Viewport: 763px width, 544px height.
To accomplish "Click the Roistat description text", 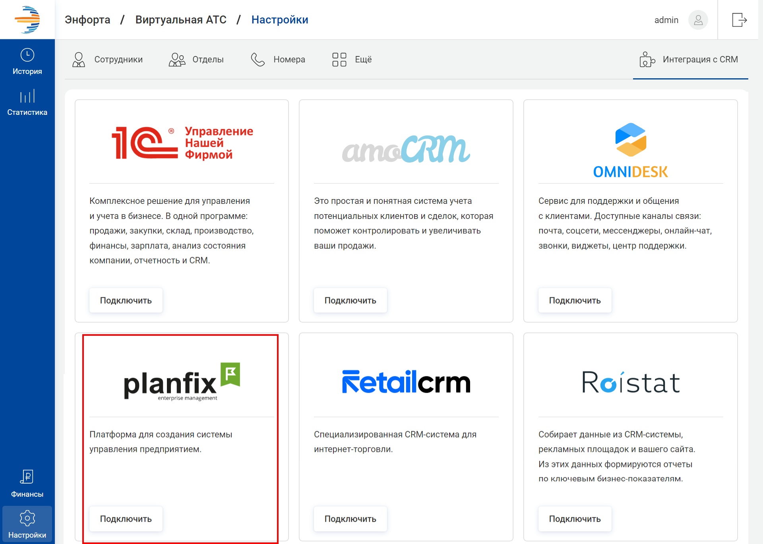I will click(x=617, y=457).
